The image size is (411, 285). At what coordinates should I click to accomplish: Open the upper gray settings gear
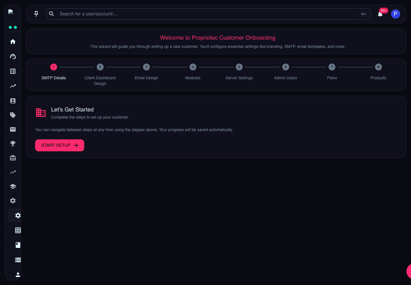[x=13, y=201]
